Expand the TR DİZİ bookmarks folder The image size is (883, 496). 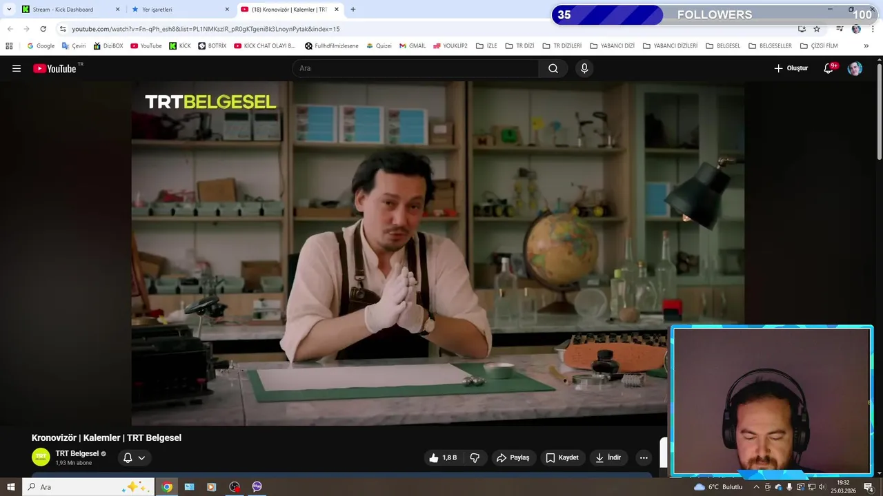click(519, 46)
